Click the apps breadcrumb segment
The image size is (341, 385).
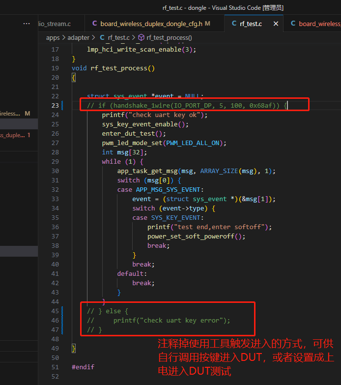click(53, 37)
